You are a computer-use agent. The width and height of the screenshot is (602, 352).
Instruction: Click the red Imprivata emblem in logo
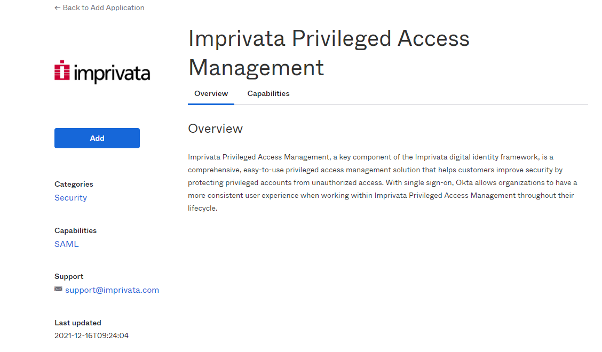point(62,70)
